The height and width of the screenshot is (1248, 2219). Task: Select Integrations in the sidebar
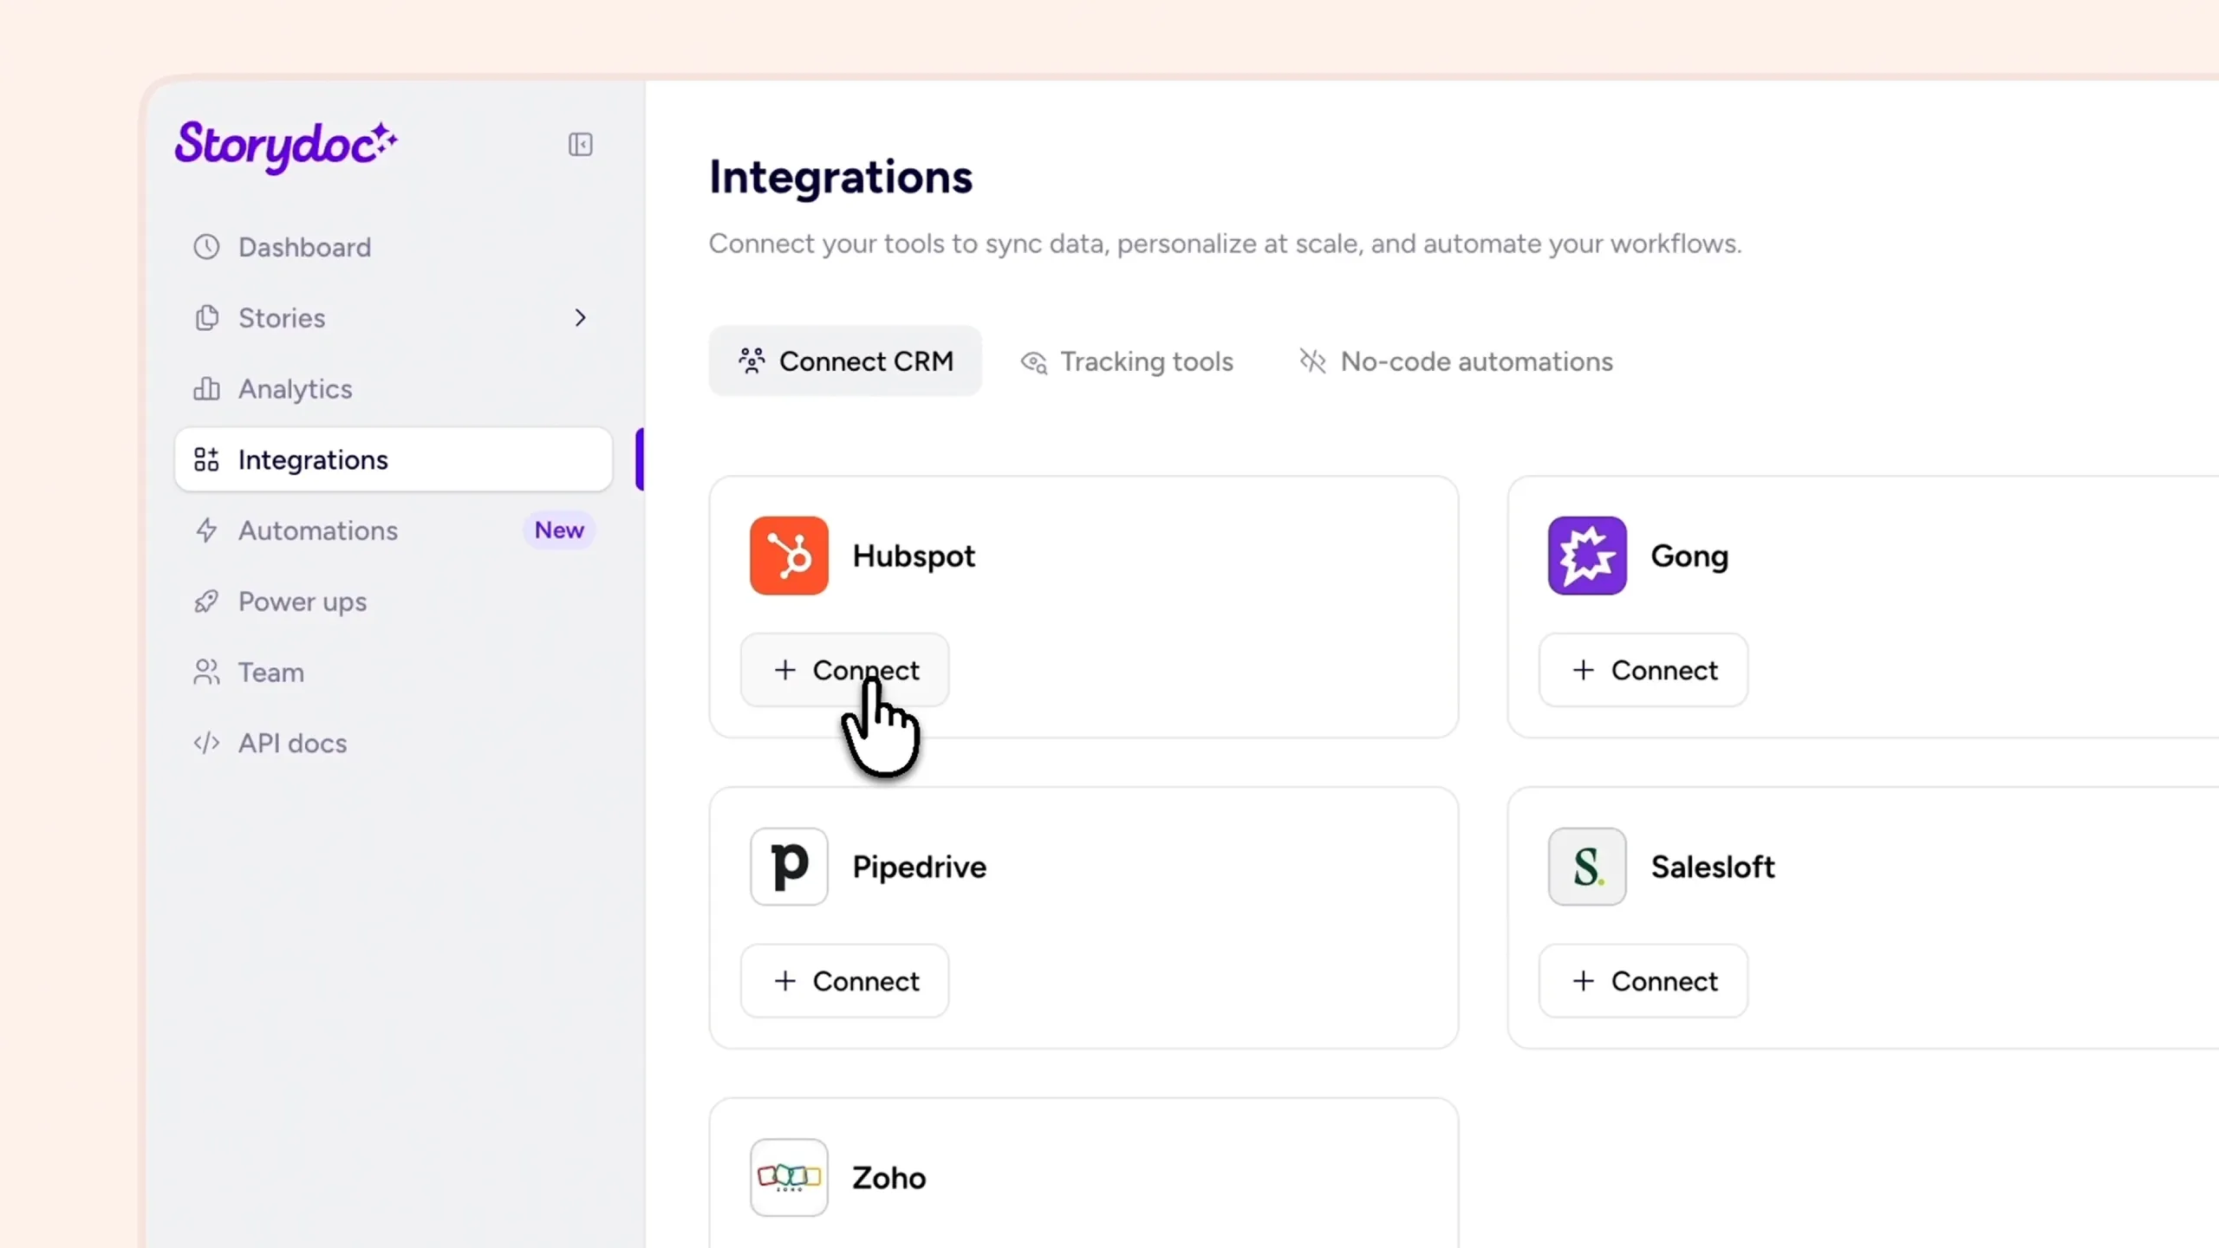[x=394, y=459]
